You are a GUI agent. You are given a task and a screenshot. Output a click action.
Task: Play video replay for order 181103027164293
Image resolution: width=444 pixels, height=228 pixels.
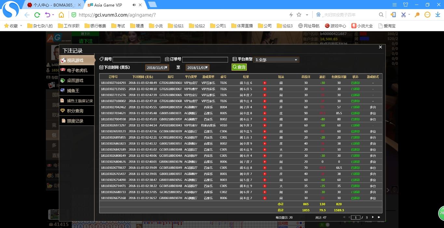click(x=265, y=83)
